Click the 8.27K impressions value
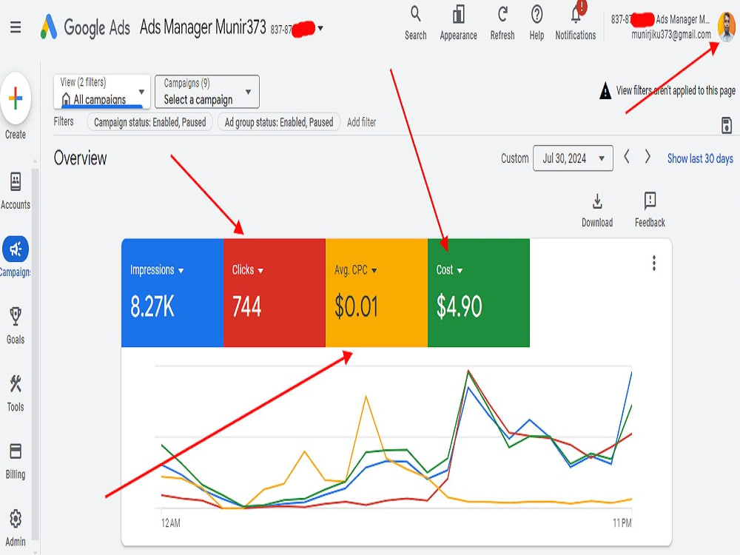This screenshot has height=555, width=740. (152, 306)
